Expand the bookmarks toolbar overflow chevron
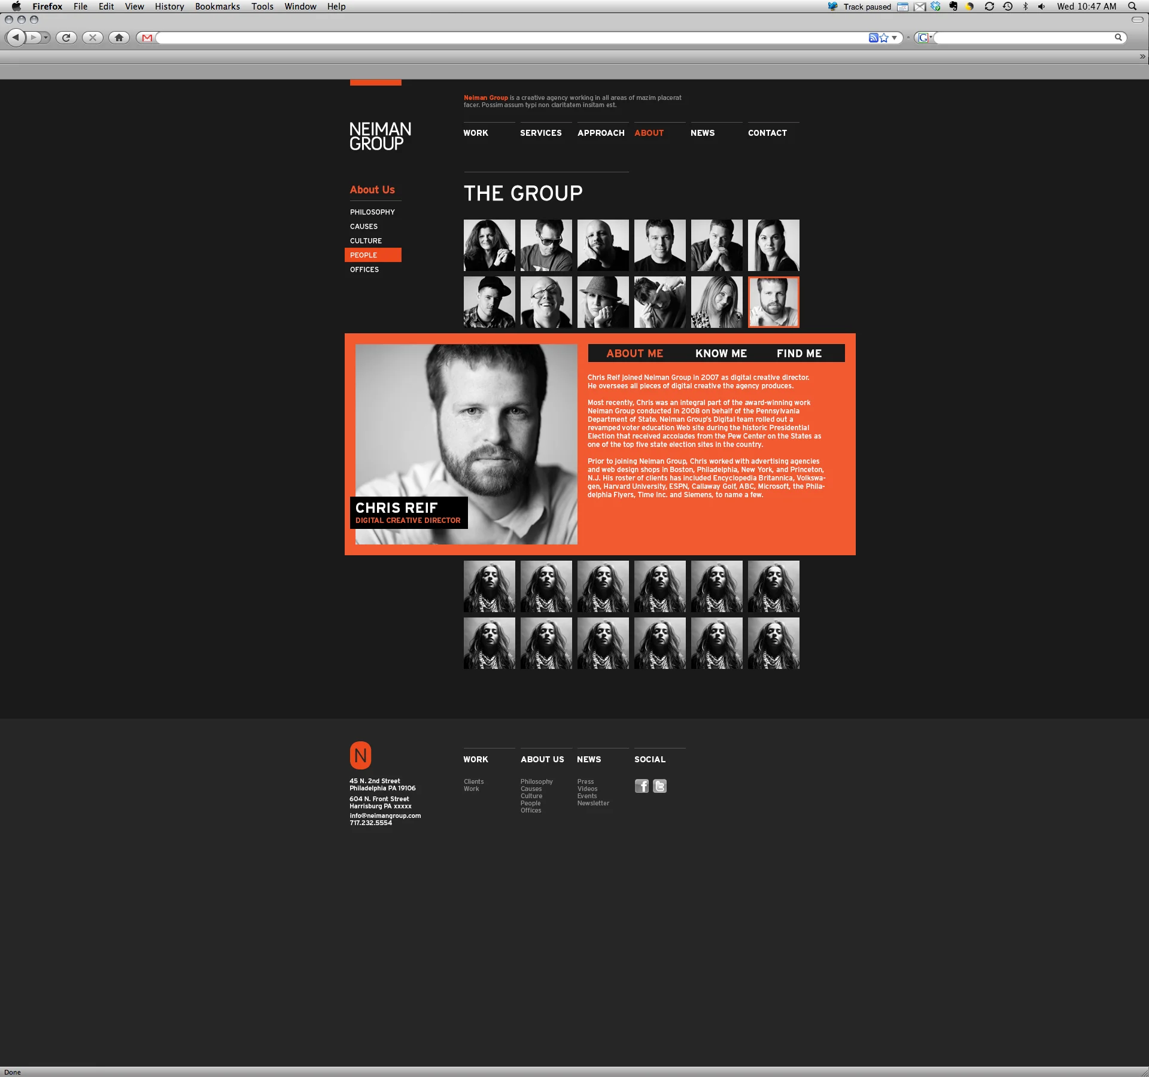 click(1142, 56)
